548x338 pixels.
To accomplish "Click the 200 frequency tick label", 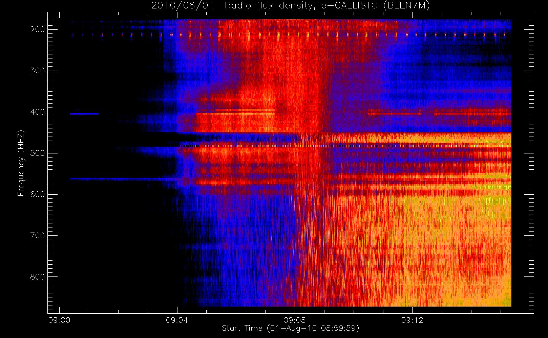I will [x=38, y=29].
